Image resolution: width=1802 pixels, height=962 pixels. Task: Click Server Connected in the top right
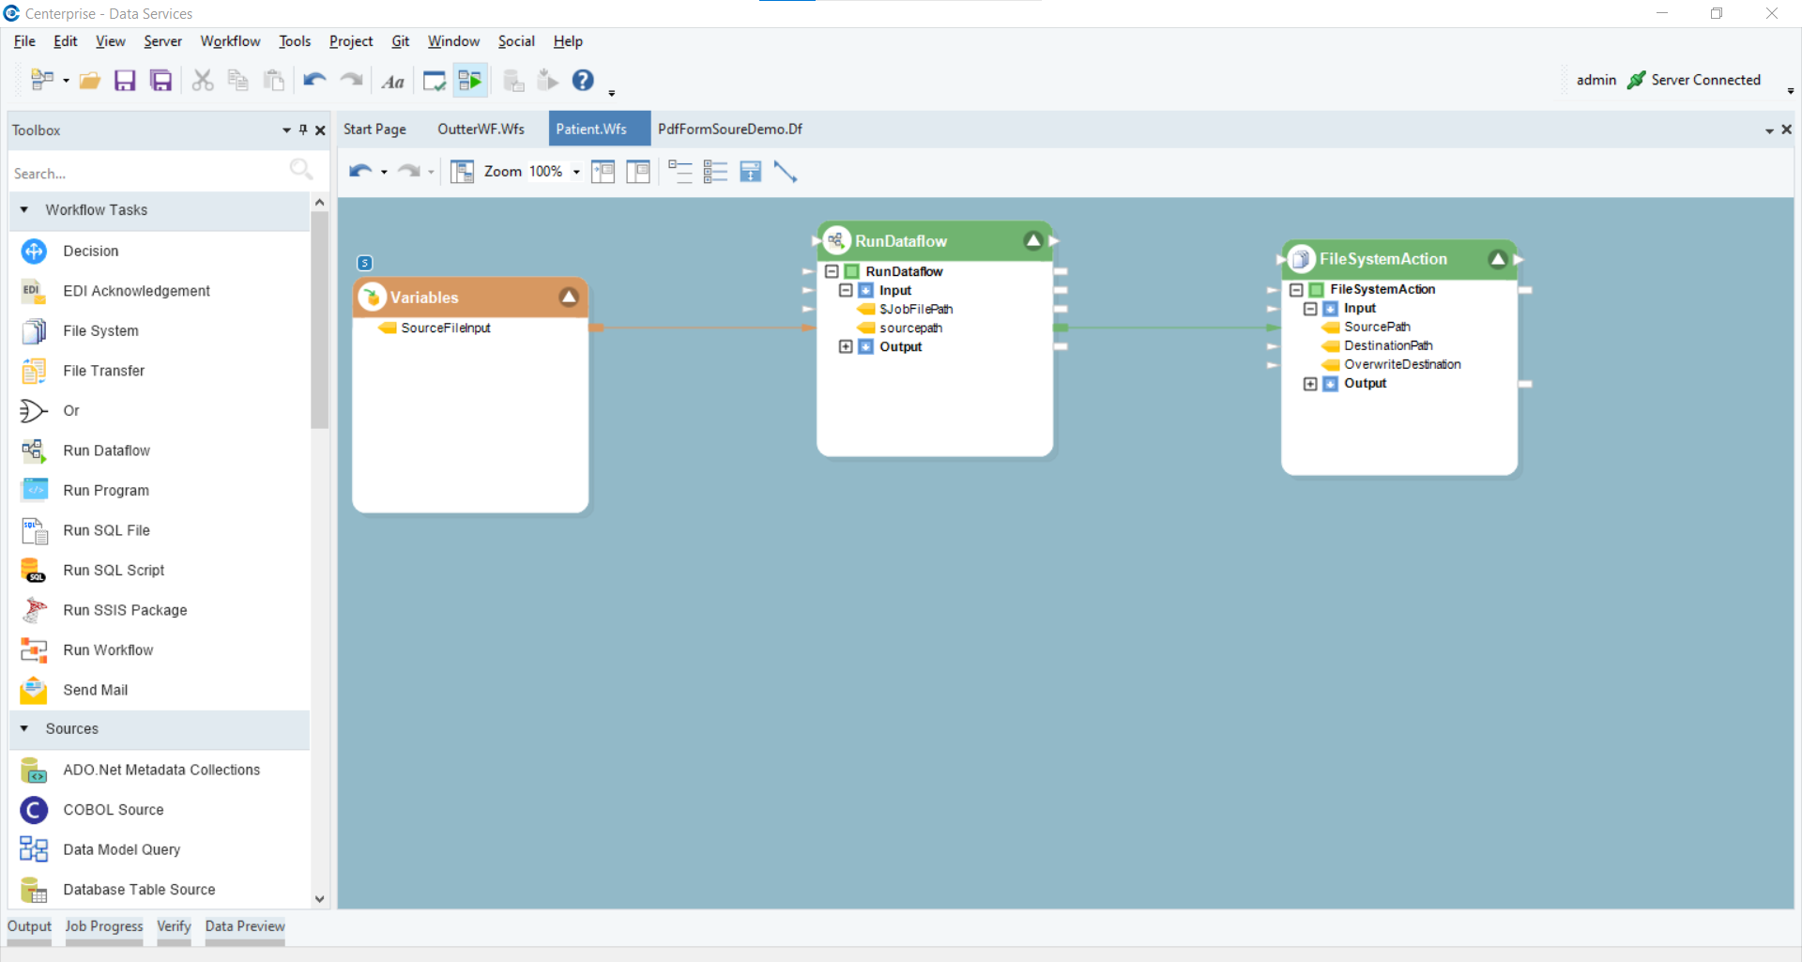tap(1707, 80)
